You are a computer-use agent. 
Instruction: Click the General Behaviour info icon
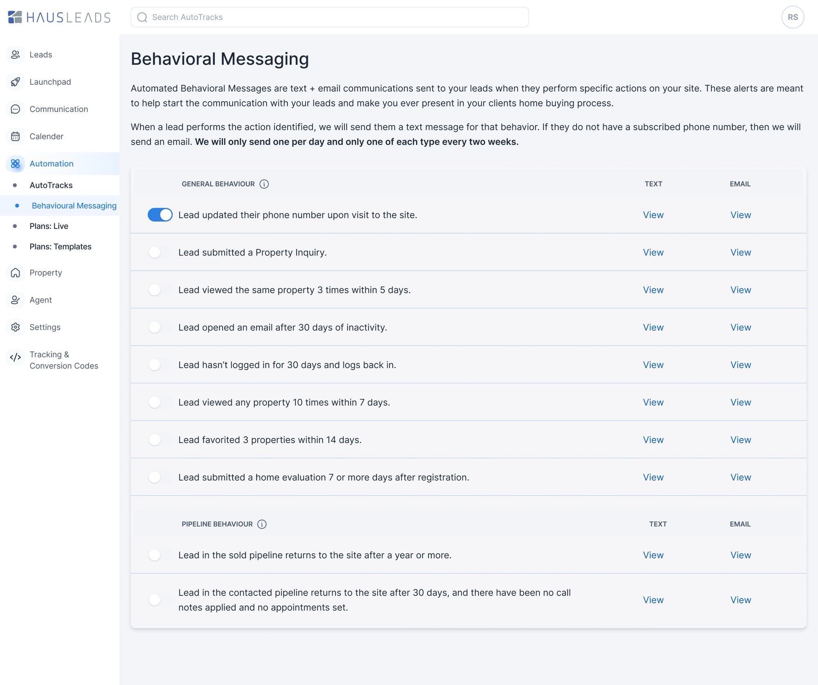pyautogui.click(x=264, y=184)
